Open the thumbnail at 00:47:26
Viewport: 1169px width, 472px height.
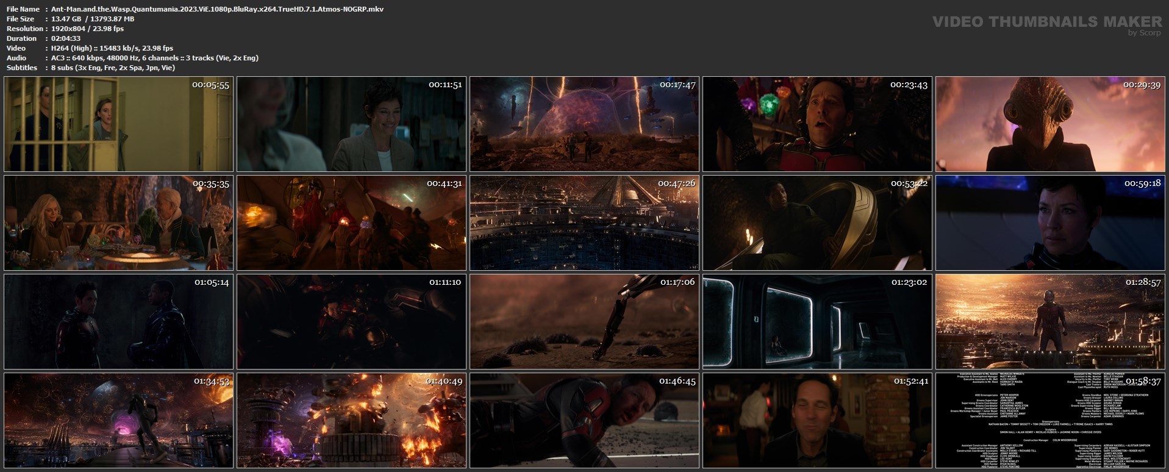tap(584, 223)
